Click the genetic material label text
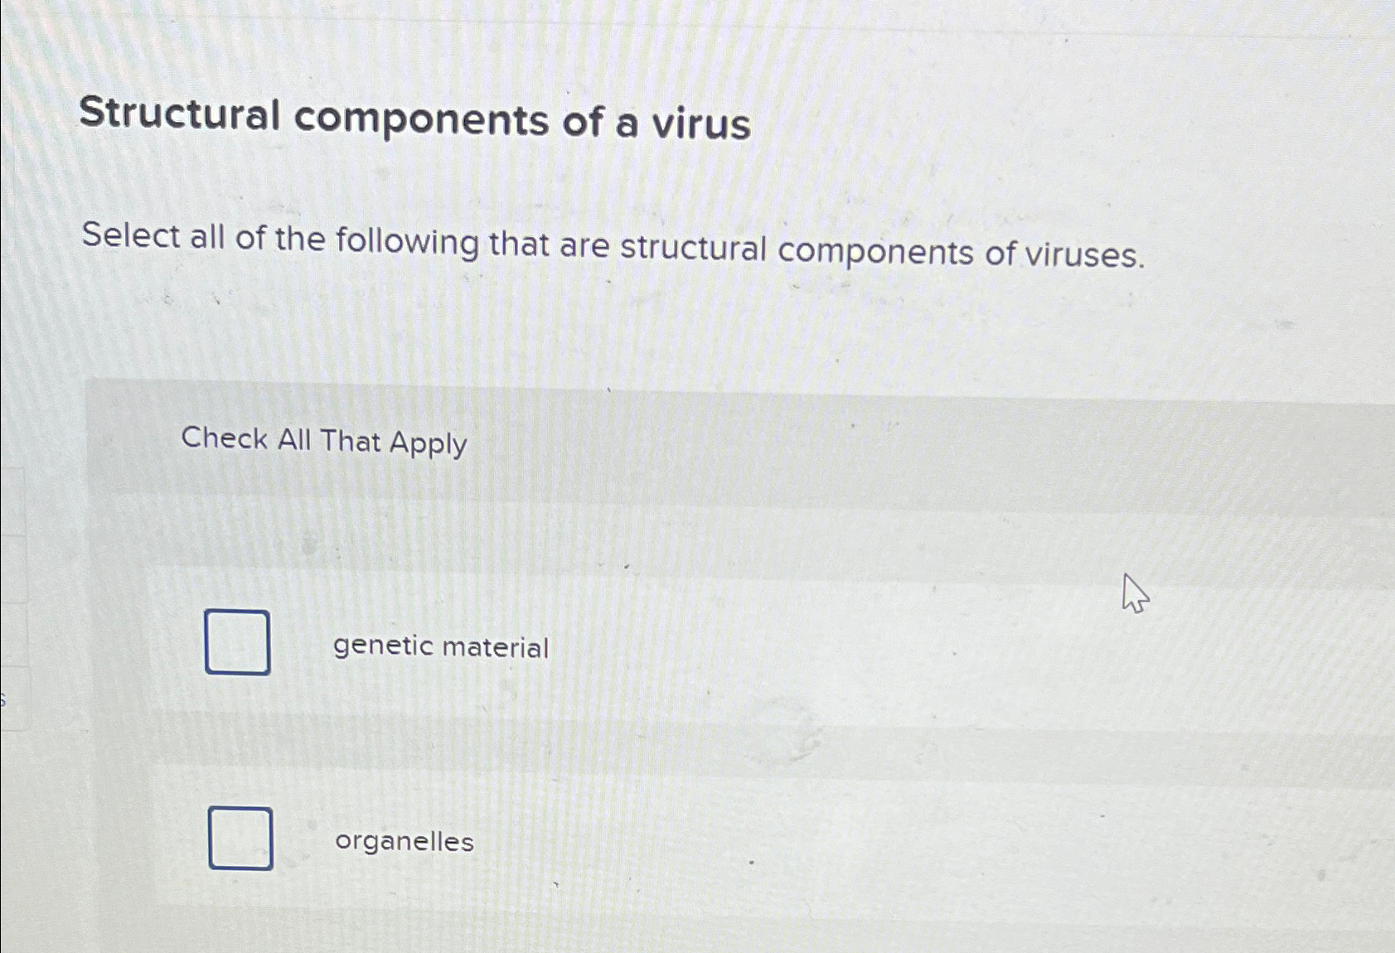 (x=440, y=647)
